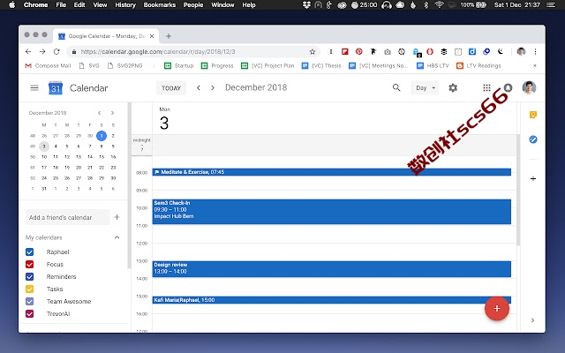
Task: Open the History menu
Action: pyautogui.click(x=125, y=5)
